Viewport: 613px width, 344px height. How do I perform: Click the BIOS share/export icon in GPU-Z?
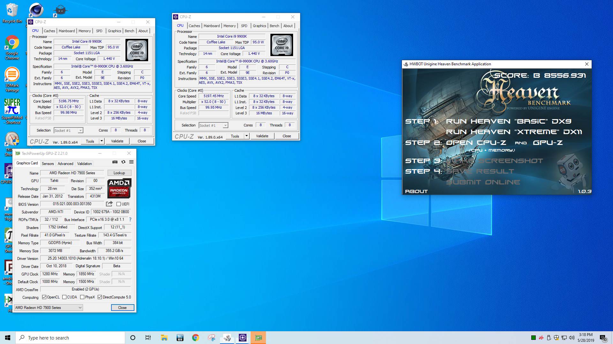coord(109,204)
